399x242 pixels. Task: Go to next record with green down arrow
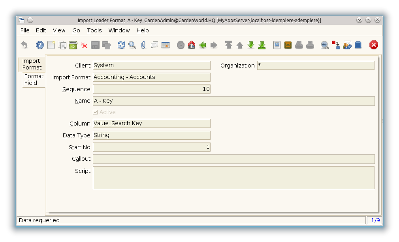[x=251, y=45]
